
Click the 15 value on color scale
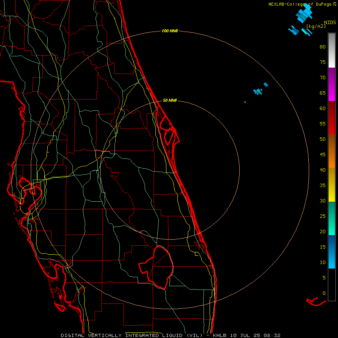pos(323,247)
